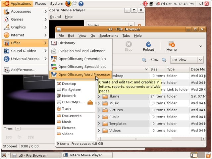Click Reload in File Browser toolbar
212x159 pixels.
(148, 46)
